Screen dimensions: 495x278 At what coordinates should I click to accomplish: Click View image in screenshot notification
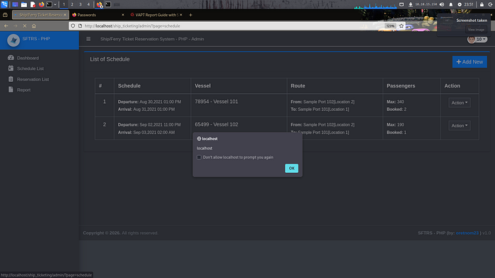[x=476, y=30]
